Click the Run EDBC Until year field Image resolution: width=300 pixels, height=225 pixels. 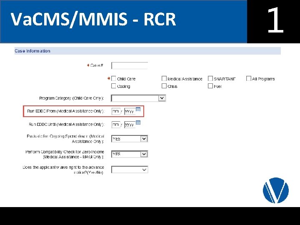tap(130, 125)
